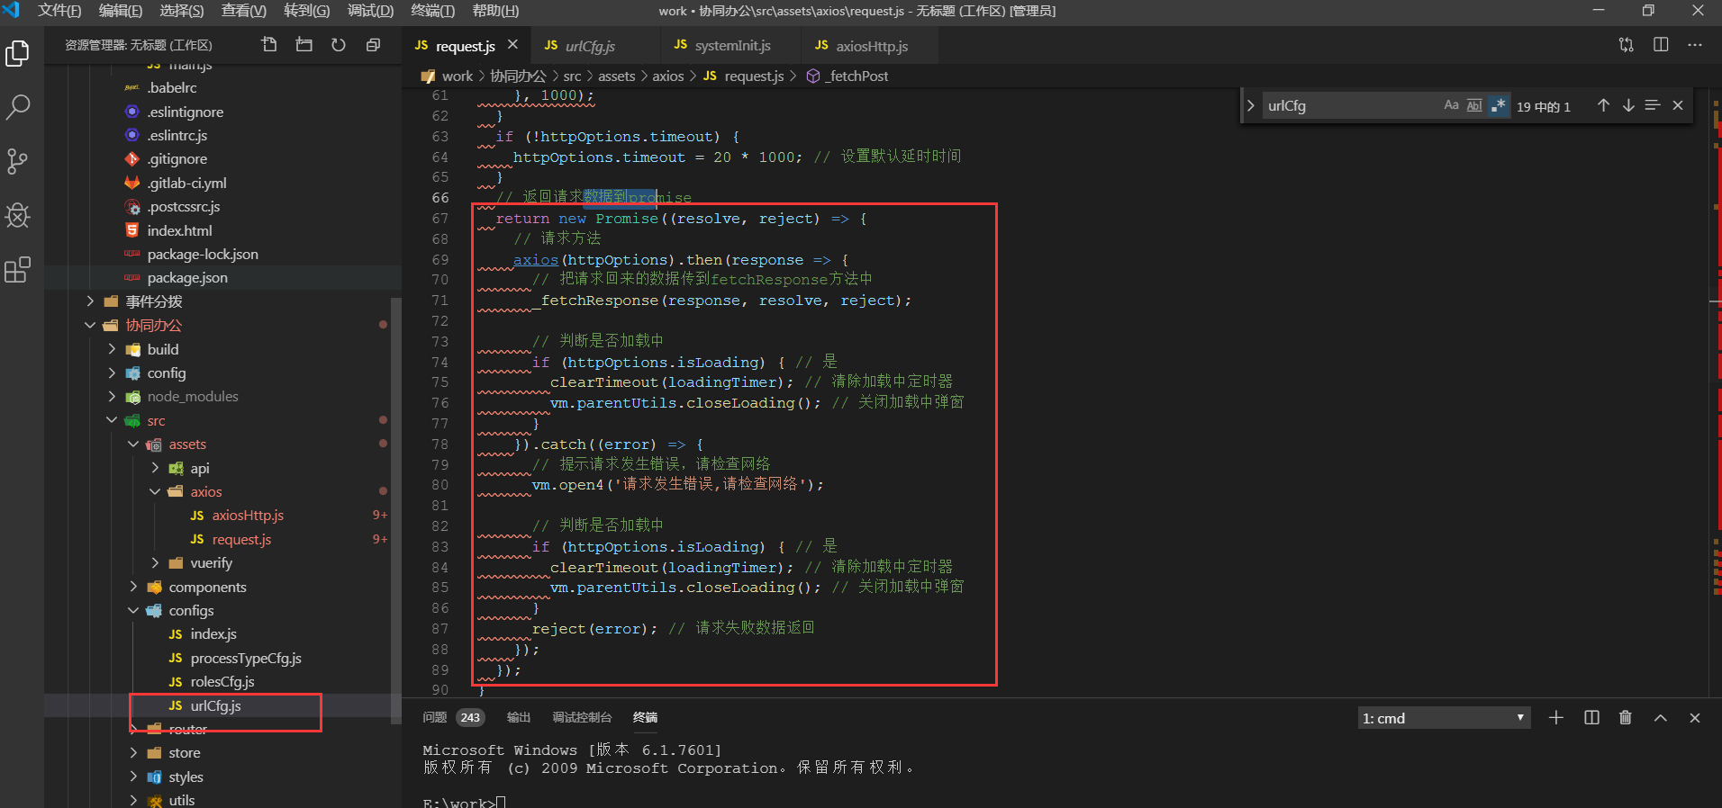Open more editor actions ellipsis
The width and height of the screenshot is (1722, 808).
[x=1695, y=45]
